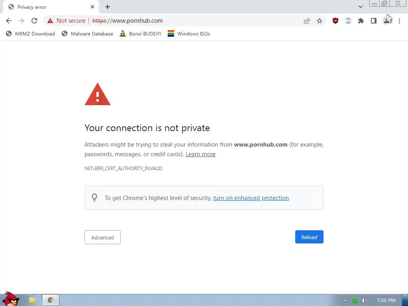Open Chrome three-dot menu
The height and width of the screenshot is (306, 408).
click(399, 21)
